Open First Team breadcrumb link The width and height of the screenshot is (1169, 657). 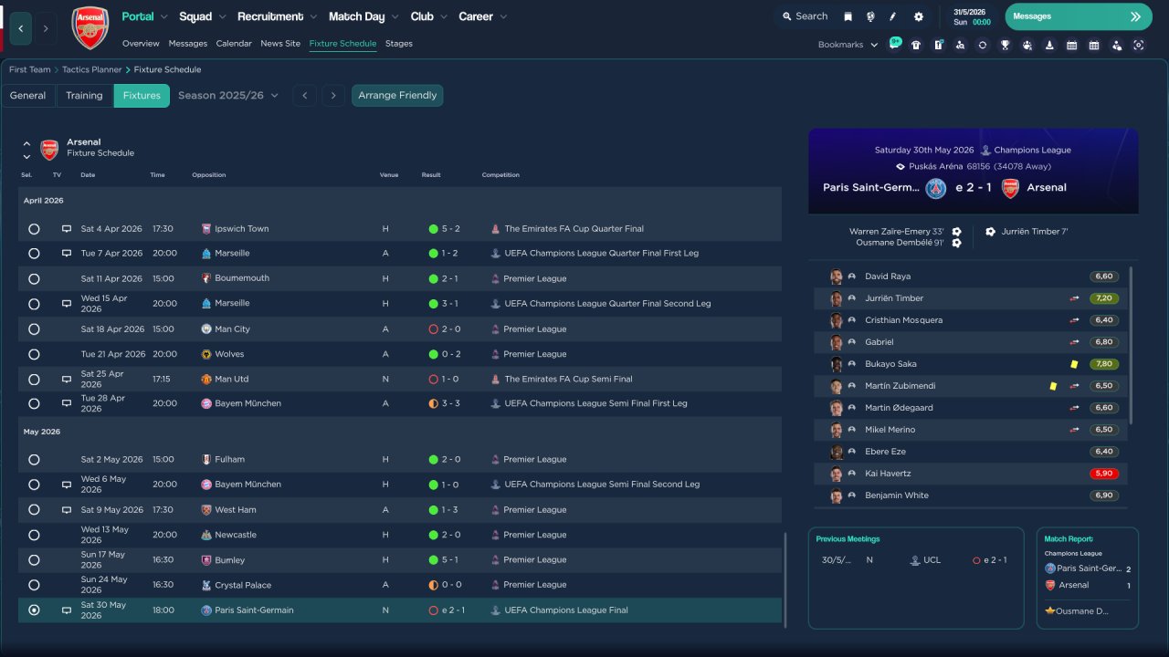[x=30, y=69]
